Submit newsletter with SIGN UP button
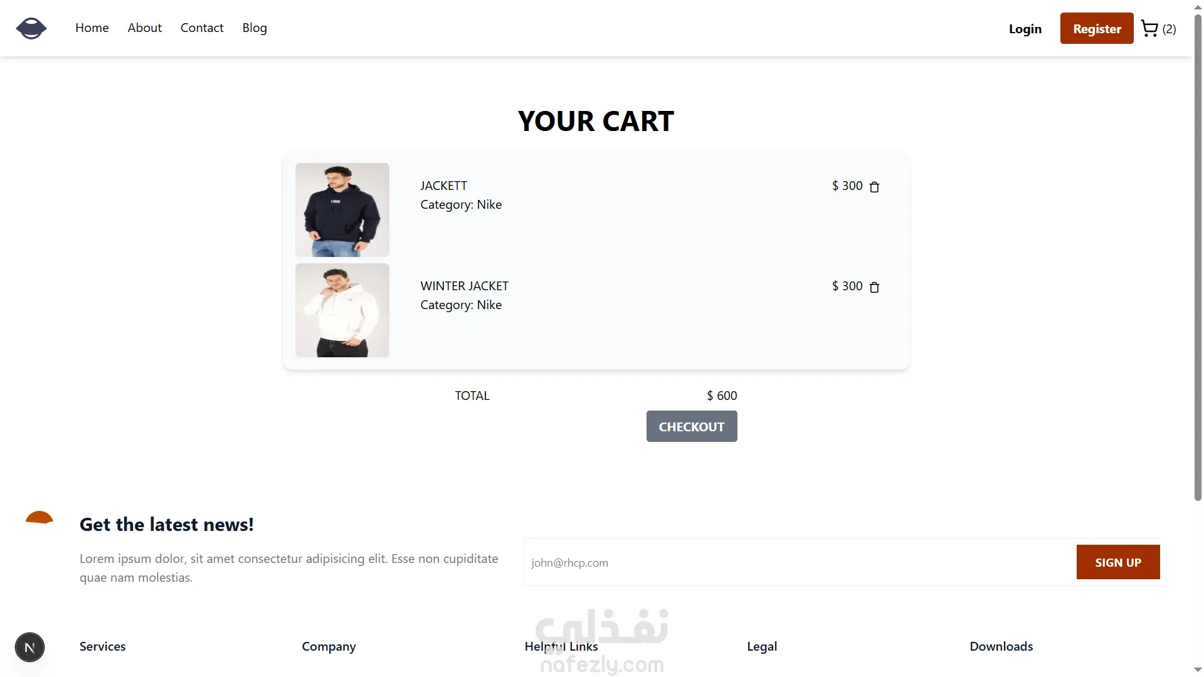The width and height of the screenshot is (1204, 677). (1117, 562)
